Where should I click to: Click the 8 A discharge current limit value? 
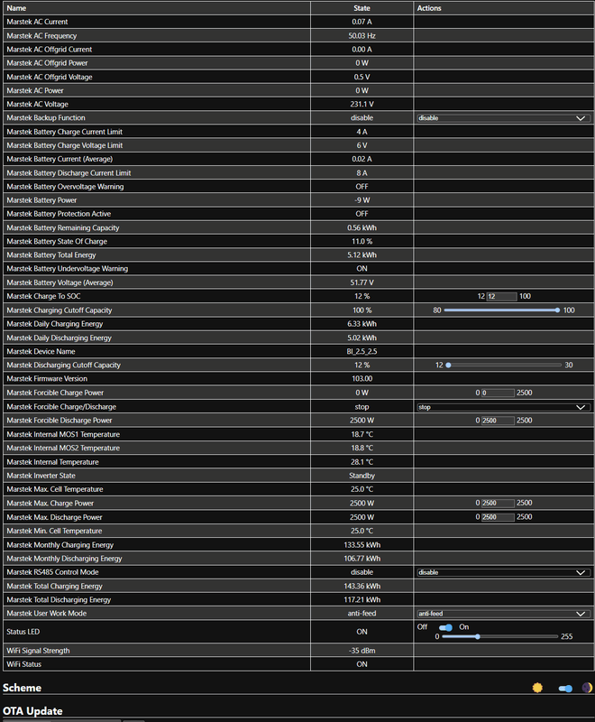click(362, 172)
